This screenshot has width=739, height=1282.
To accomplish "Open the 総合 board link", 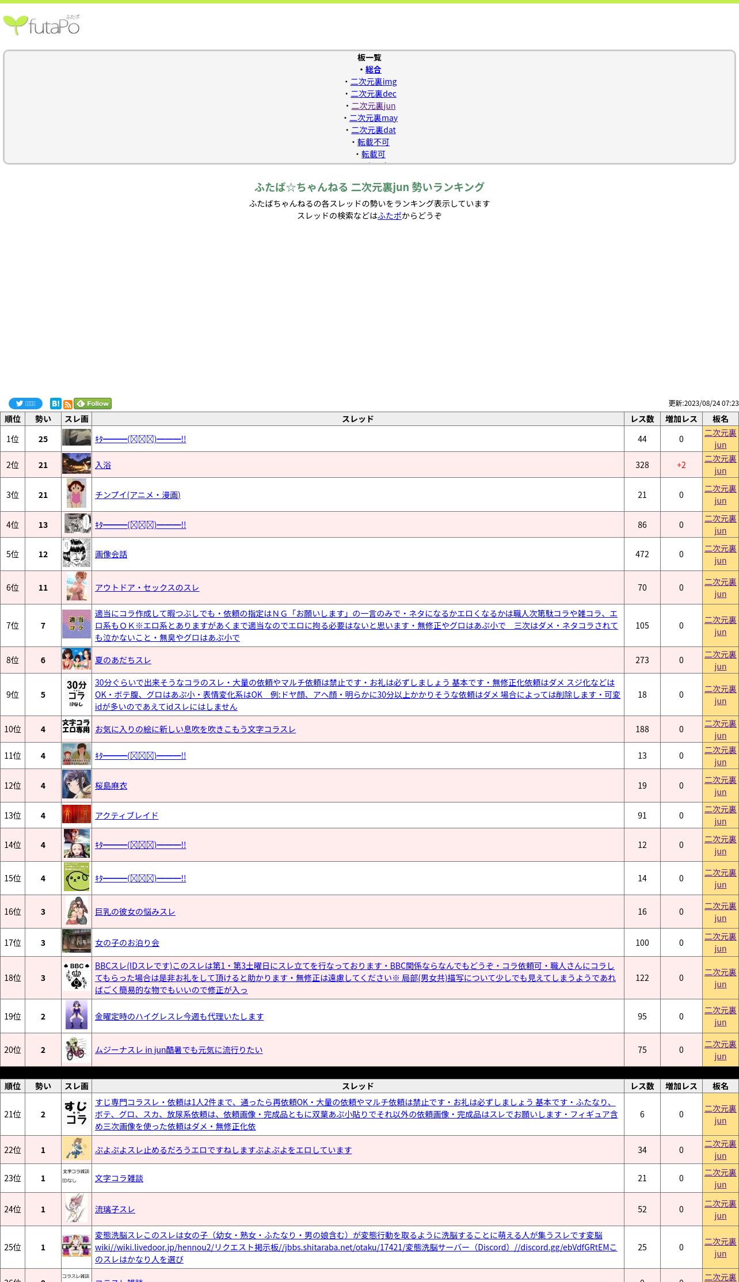I will [373, 70].
